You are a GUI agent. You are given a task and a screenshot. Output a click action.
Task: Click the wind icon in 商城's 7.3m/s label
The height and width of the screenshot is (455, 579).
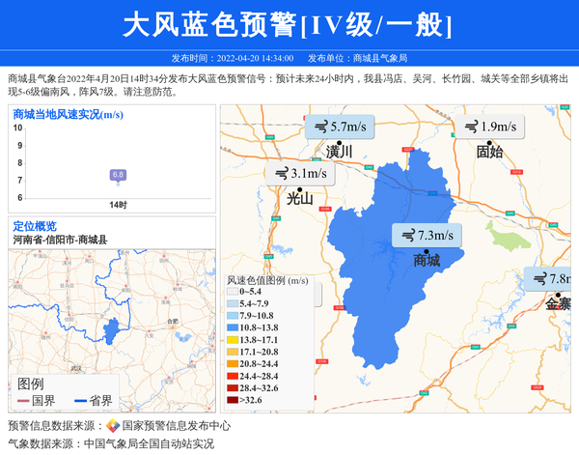(408, 235)
